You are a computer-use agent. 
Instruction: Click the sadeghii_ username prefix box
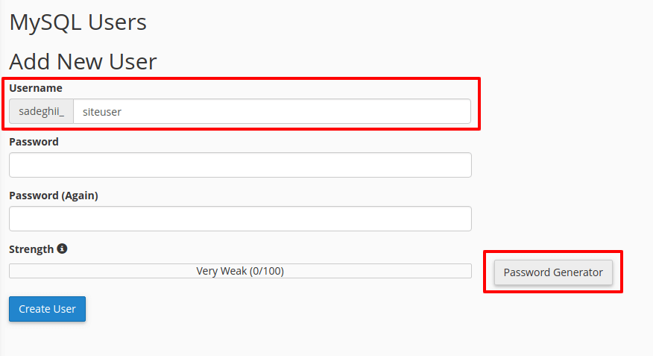click(41, 111)
